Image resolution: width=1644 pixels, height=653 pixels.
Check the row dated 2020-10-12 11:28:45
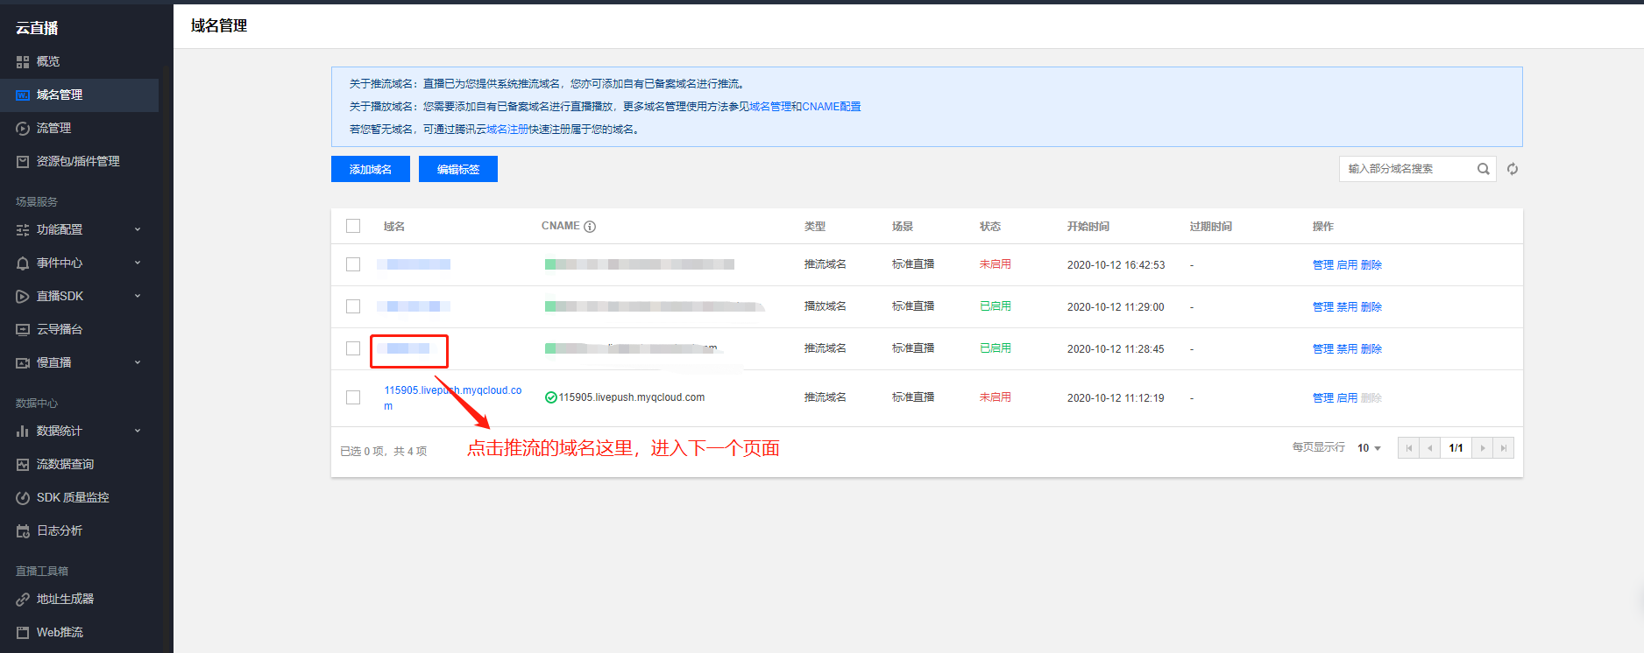[x=353, y=348]
